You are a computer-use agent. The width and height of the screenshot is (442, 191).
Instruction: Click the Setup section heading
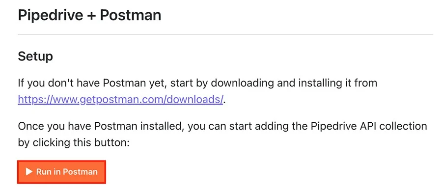pos(35,57)
